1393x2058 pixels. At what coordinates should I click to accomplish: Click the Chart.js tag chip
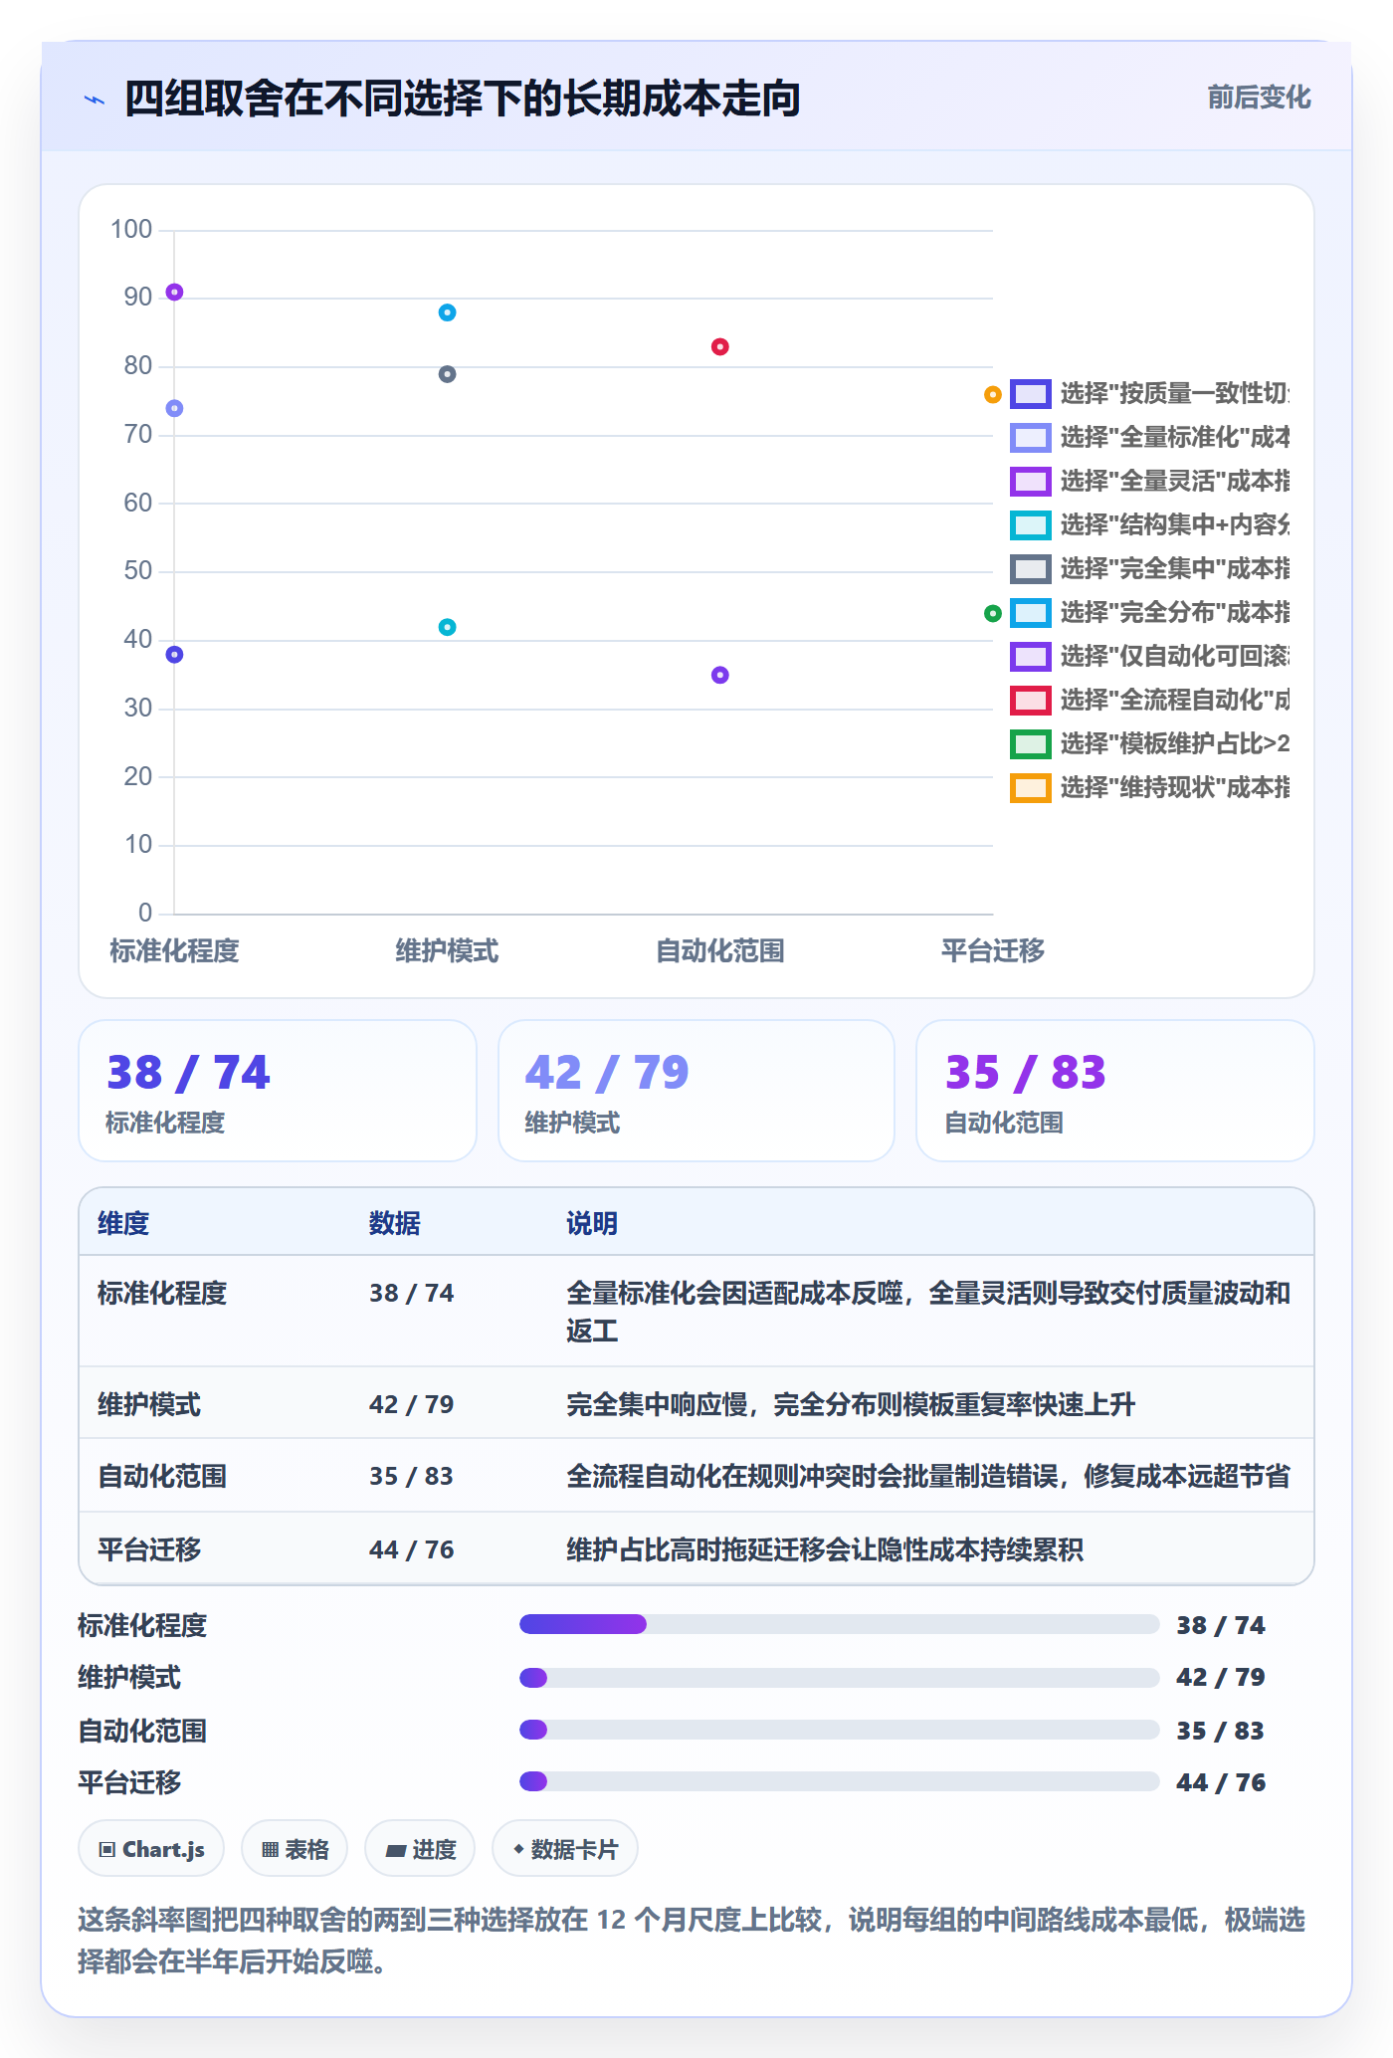pyautogui.click(x=151, y=1849)
